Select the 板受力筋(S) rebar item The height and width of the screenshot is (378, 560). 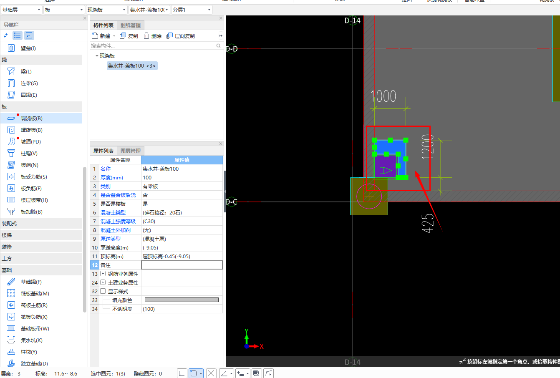(x=41, y=177)
